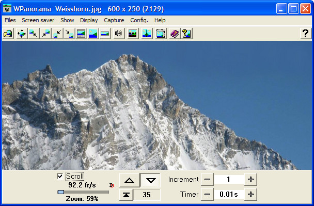
Task: Click the icon with arrow pointing to upper-right image
Action: click(45, 34)
